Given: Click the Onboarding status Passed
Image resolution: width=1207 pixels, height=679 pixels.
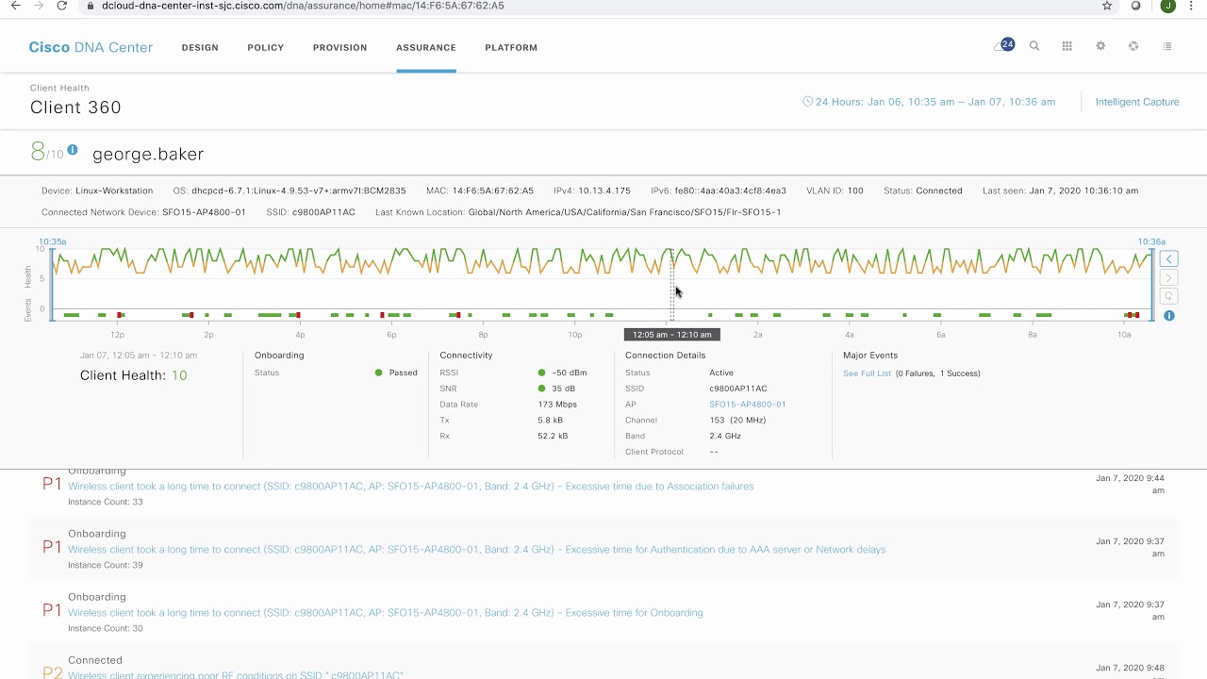Looking at the screenshot, I should [404, 373].
